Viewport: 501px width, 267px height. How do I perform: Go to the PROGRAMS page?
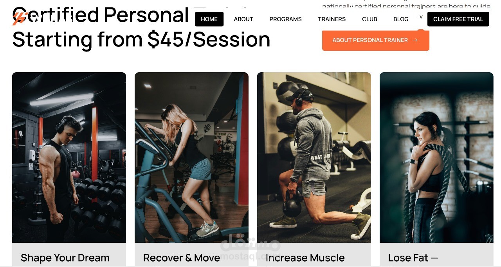(x=285, y=19)
